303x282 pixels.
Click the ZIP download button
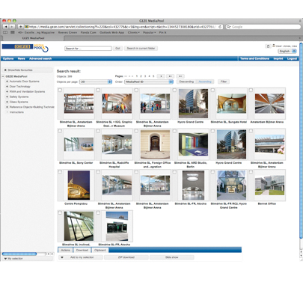pyautogui.click(x=126, y=257)
